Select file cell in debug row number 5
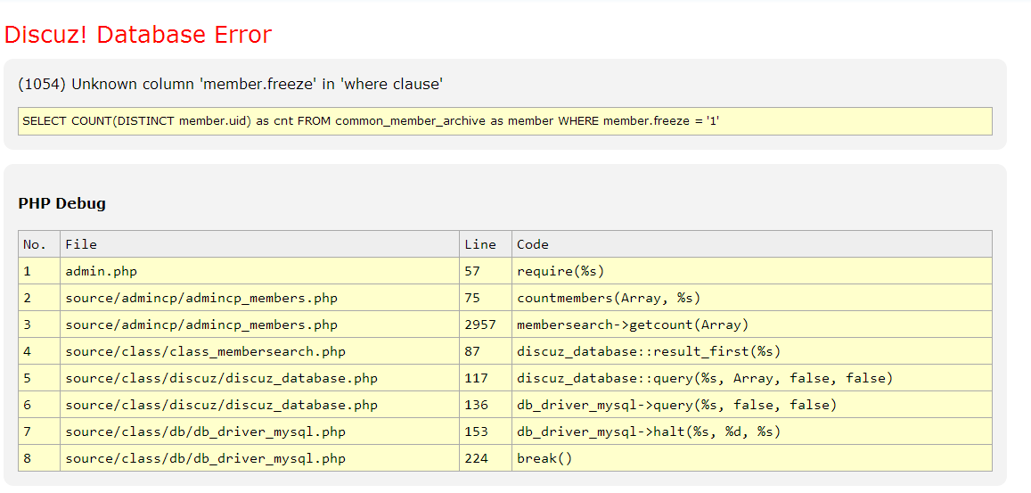Image resolution: width=1031 pixels, height=493 pixels. 259,378
